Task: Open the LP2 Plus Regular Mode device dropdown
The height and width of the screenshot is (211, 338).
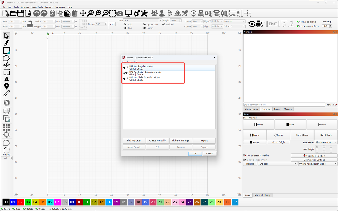Action: (x=318, y=164)
